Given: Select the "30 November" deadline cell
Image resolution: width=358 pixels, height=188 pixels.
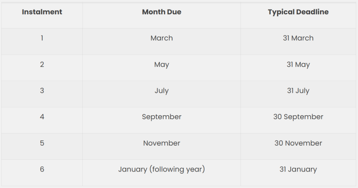Looking at the screenshot, I should pos(298,143).
